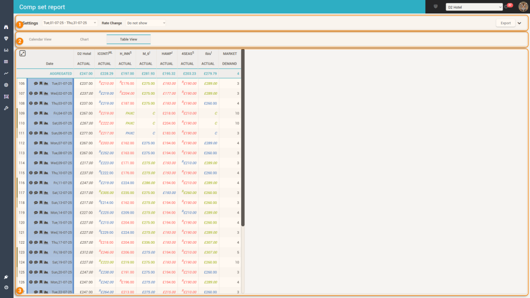Open comment icon for Tue,01-07-25

(x=36, y=83)
